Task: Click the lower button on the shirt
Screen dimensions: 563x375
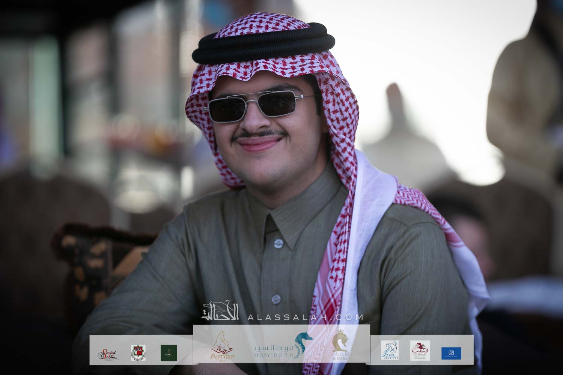Action: coord(276,299)
